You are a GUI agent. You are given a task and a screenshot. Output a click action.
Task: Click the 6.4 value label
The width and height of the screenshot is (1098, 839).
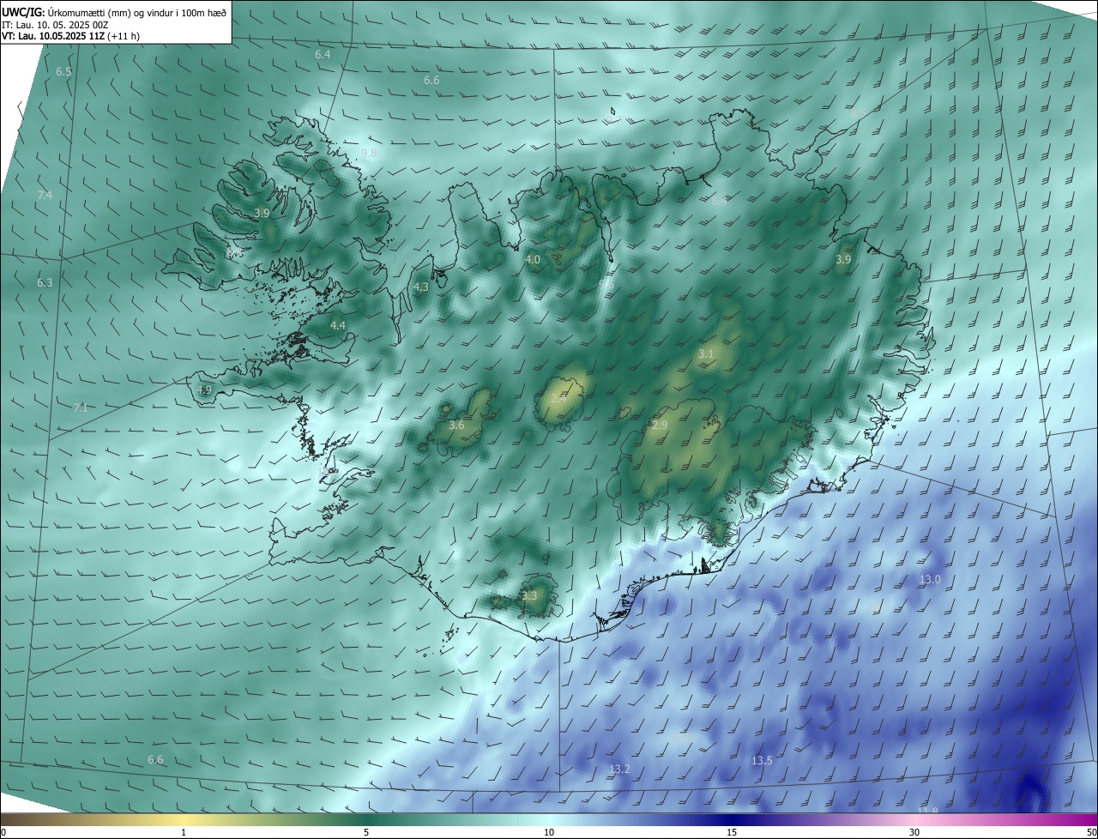pyautogui.click(x=323, y=54)
